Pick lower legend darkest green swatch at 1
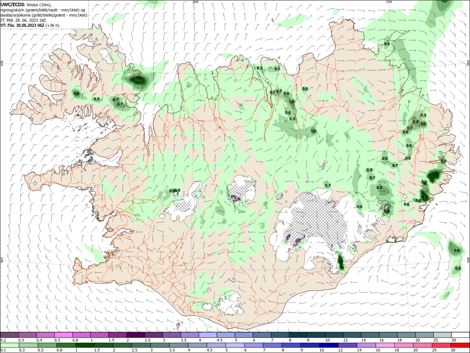This screenshot has height=353, width=470. tap(84, 345)
